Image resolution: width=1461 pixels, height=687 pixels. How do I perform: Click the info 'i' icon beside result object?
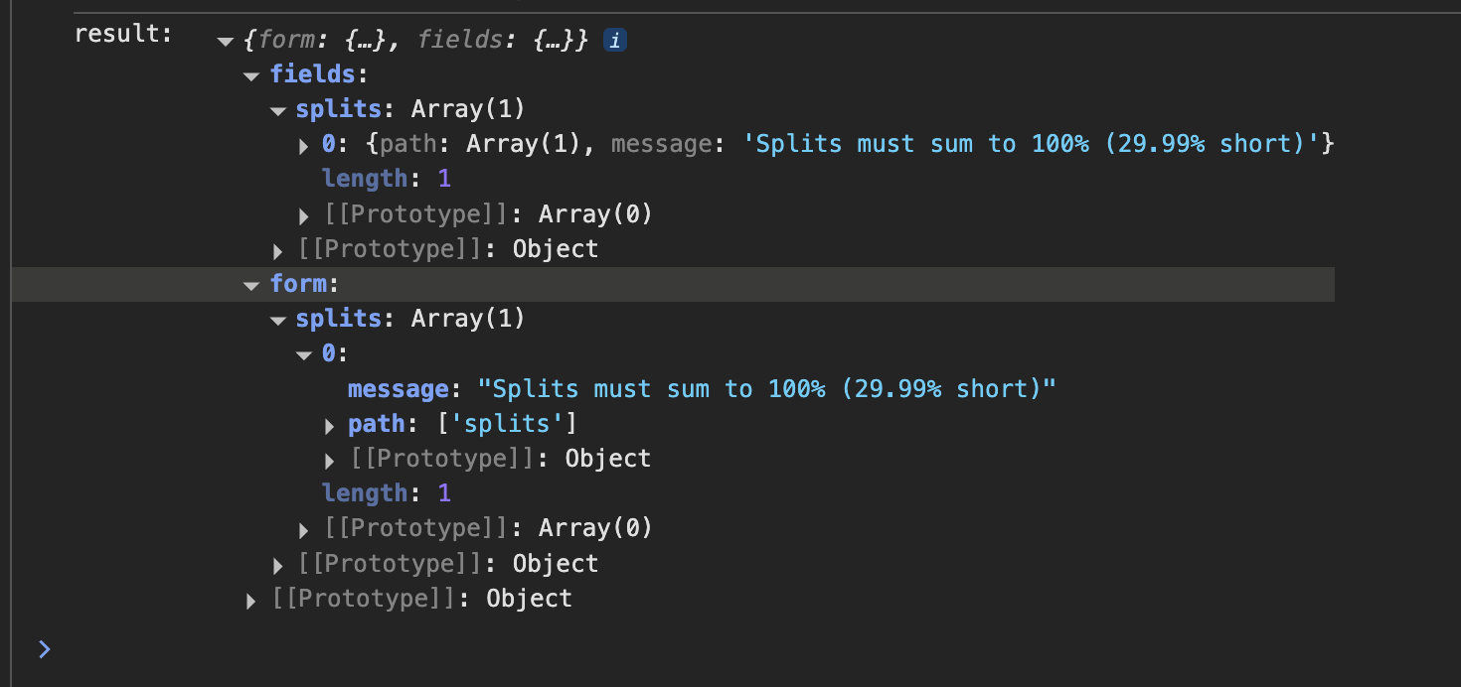click(x=615, y=41)
